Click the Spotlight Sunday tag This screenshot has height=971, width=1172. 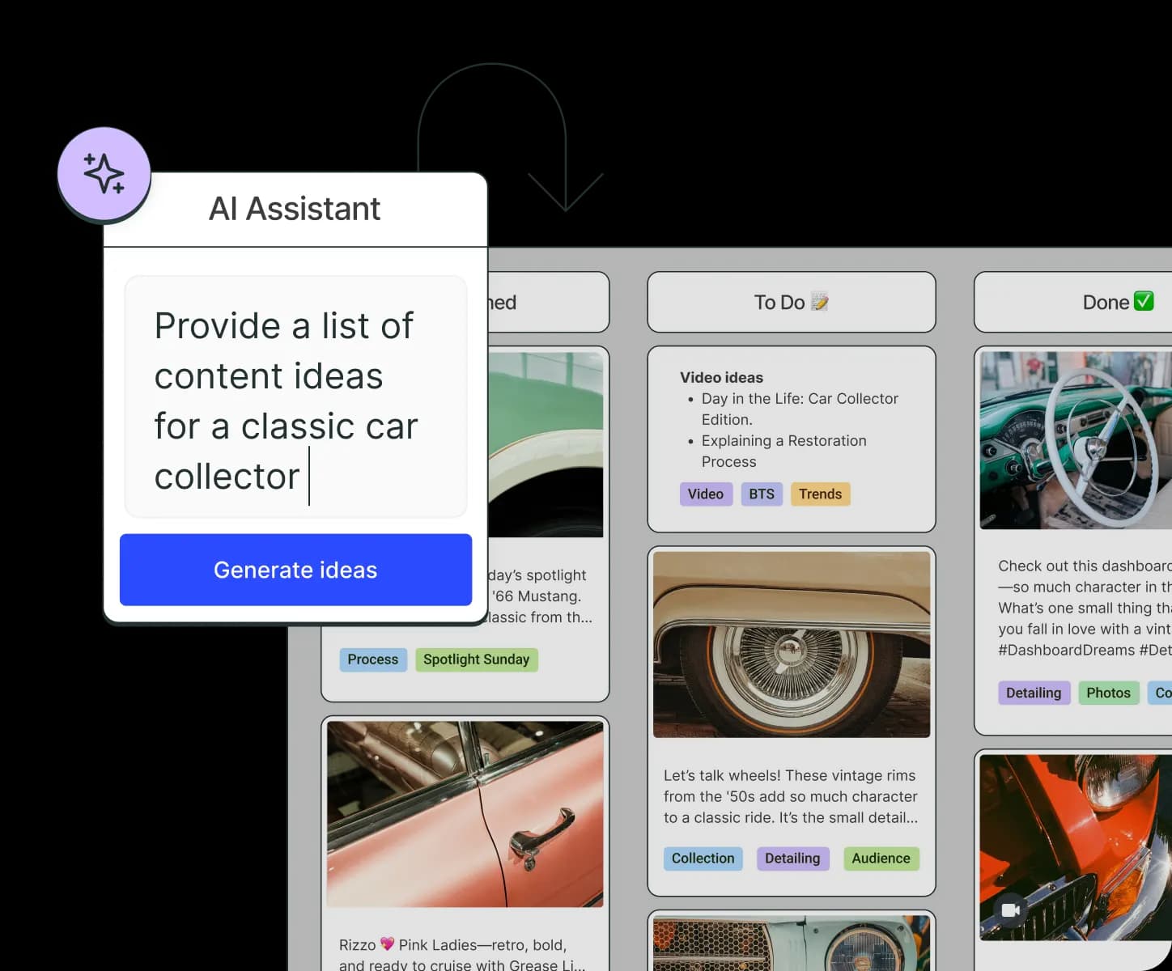click(x=477, y=659)
